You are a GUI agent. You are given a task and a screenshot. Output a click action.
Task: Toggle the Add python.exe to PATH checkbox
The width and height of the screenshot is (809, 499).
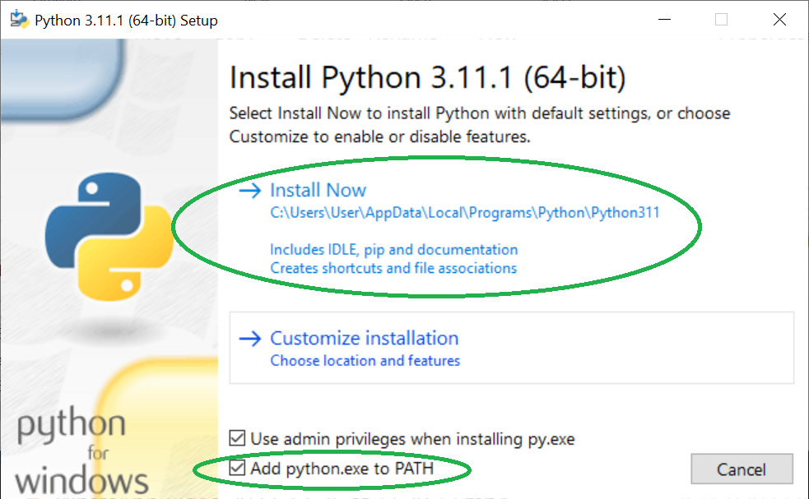[237, 468]
